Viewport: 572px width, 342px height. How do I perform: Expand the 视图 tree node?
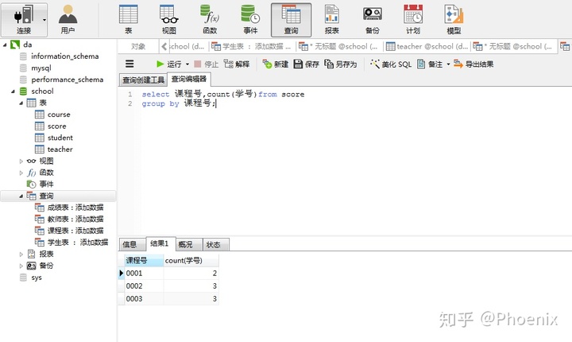pos(21,161)
